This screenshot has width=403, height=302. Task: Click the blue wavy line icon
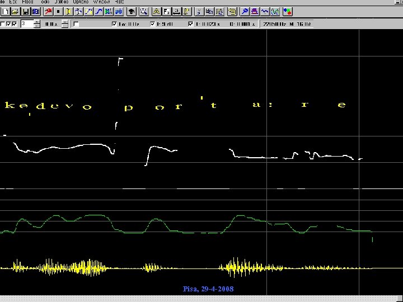point(265,12)
